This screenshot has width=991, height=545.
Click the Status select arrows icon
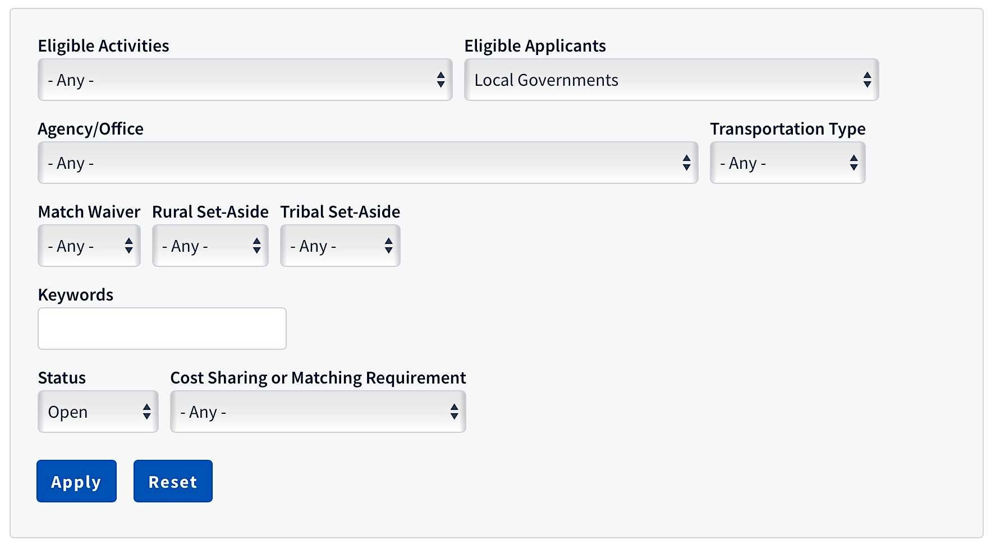coord(146,412)
